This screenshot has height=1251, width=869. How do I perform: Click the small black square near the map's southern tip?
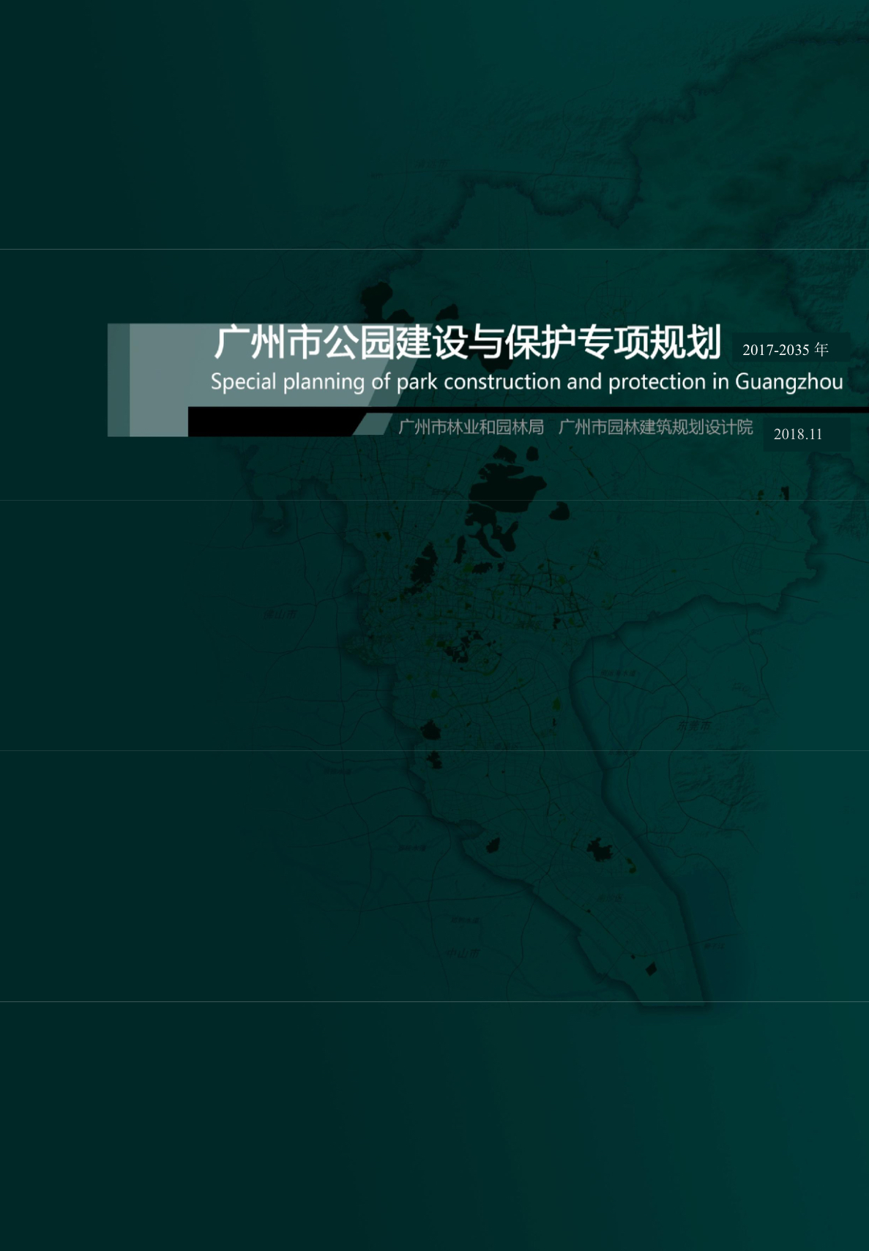point(650,968)
